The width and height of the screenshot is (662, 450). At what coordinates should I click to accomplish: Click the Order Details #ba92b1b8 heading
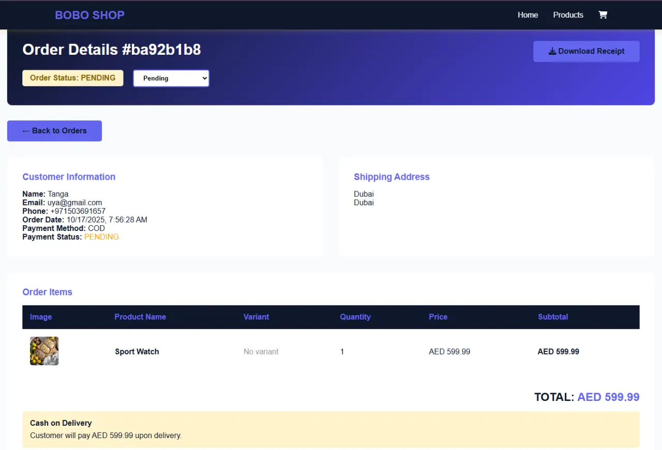[x=112, y=50]
